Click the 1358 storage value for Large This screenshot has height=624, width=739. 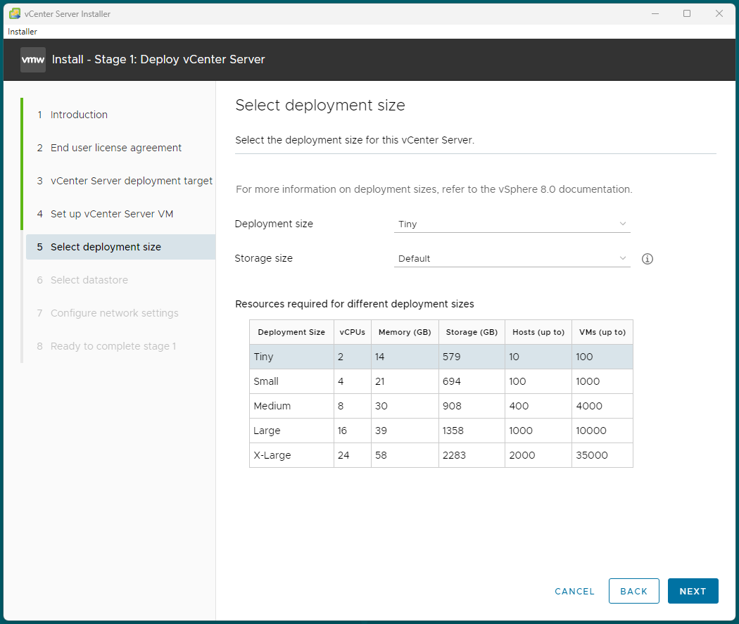pos(453,431)
